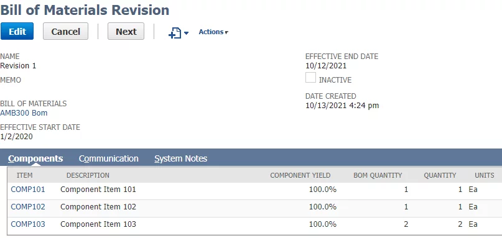The height and width of the screenshot is (238, 502).
Task: Click the new document plus icon
Action: pyautogui.click(x=175, y=33)
